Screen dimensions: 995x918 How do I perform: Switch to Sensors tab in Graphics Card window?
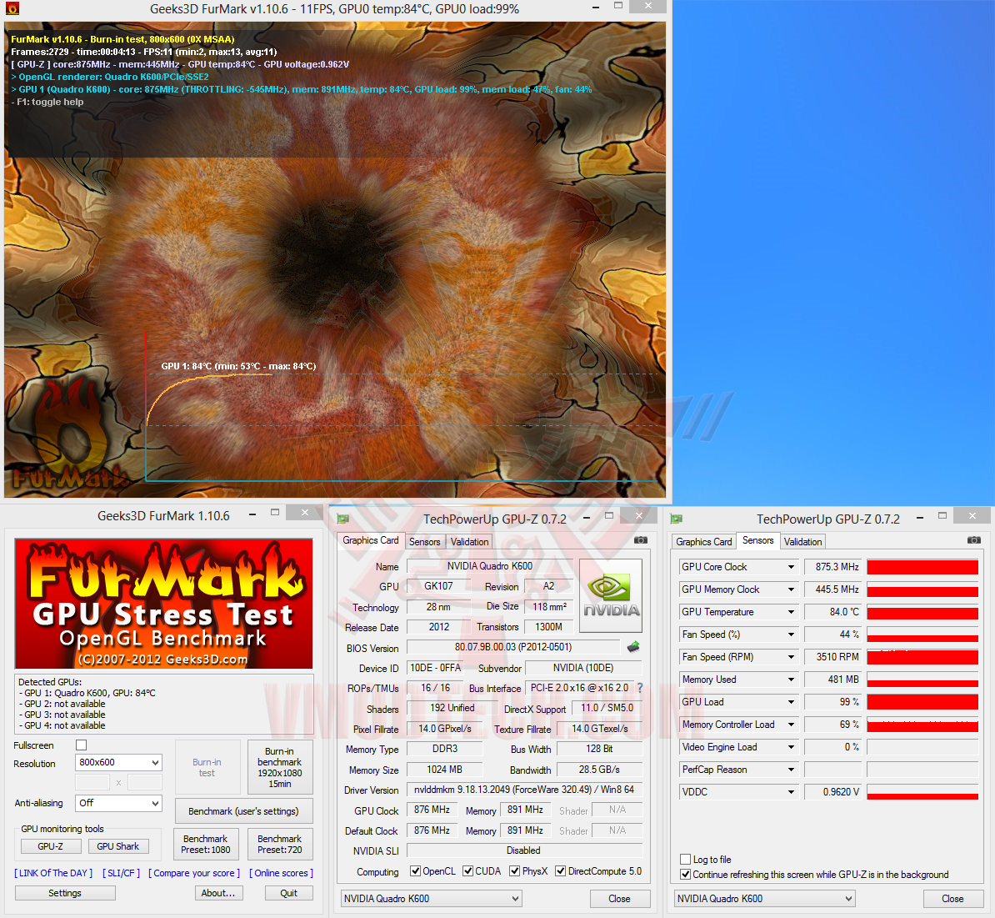click(424, 541)
